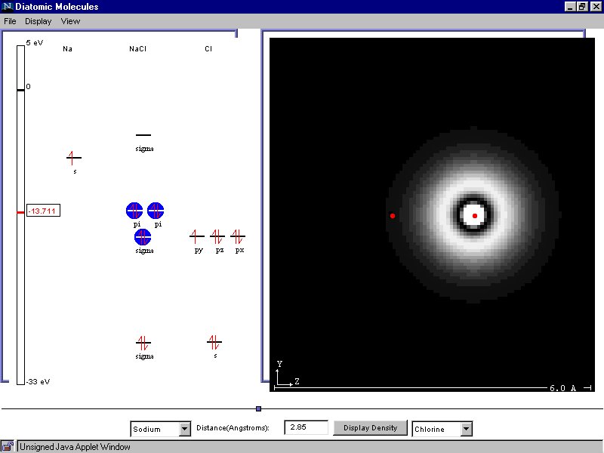The width and height of the screenshot is (604, 453).
Task: Click the Cl column header
Action: pos(208,49)
